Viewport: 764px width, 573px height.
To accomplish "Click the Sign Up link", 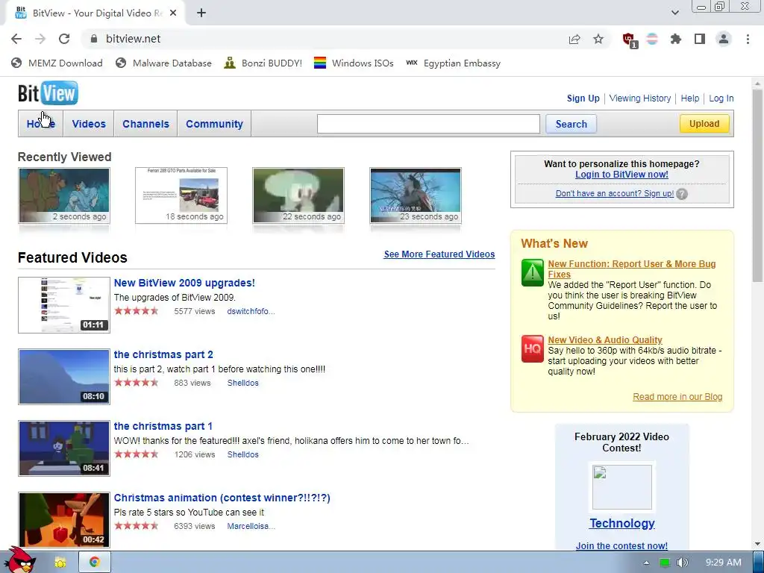I will point(583,98).
